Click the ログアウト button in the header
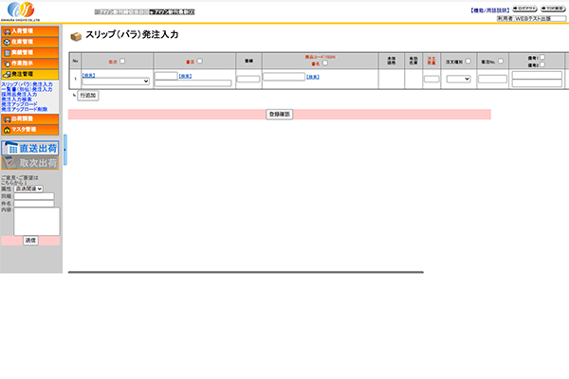This screenshot has height=379, width=569. click(523, 8)
